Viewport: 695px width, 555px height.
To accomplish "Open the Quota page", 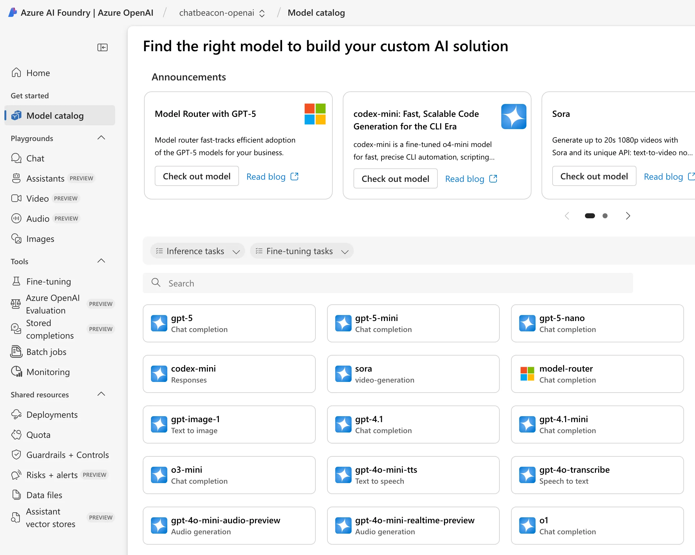I will click(38, 435).
